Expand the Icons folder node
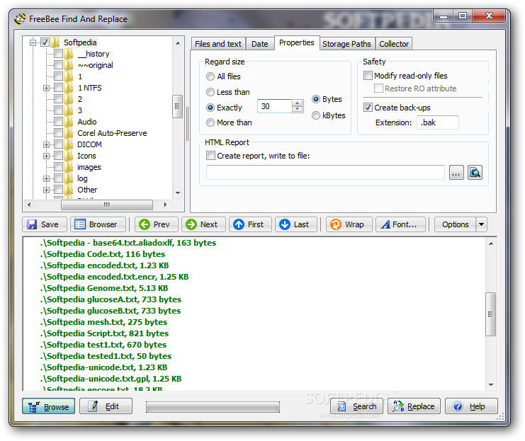The width and height of the screenshot is (525, 441). pos(46,156)
